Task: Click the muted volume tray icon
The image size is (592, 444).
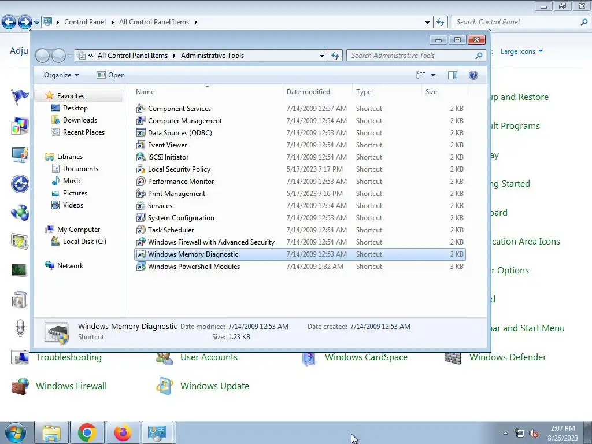Action: (x=534, y=434)
